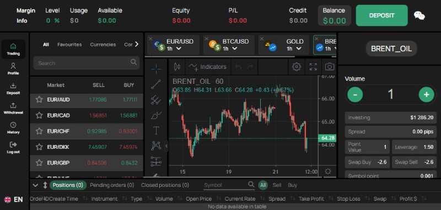Take a chart snapshot with camera icon
The height and width of the screenshot is (210, 441).
(x=330, y=67)
